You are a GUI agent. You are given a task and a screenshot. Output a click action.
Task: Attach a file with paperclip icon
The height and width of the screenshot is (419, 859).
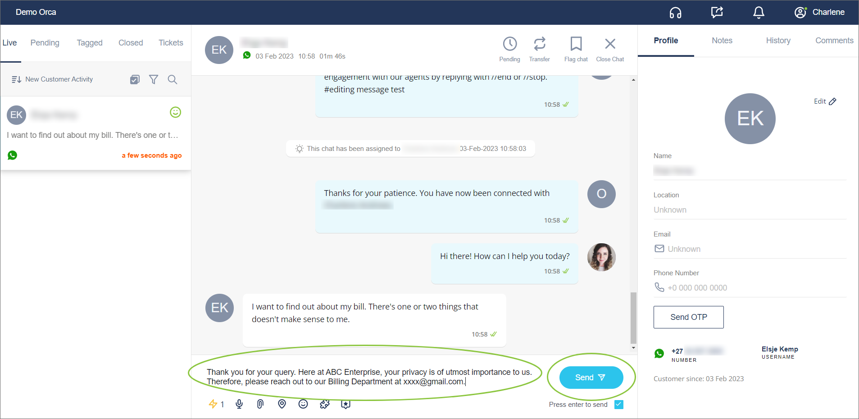pos(260,404)
